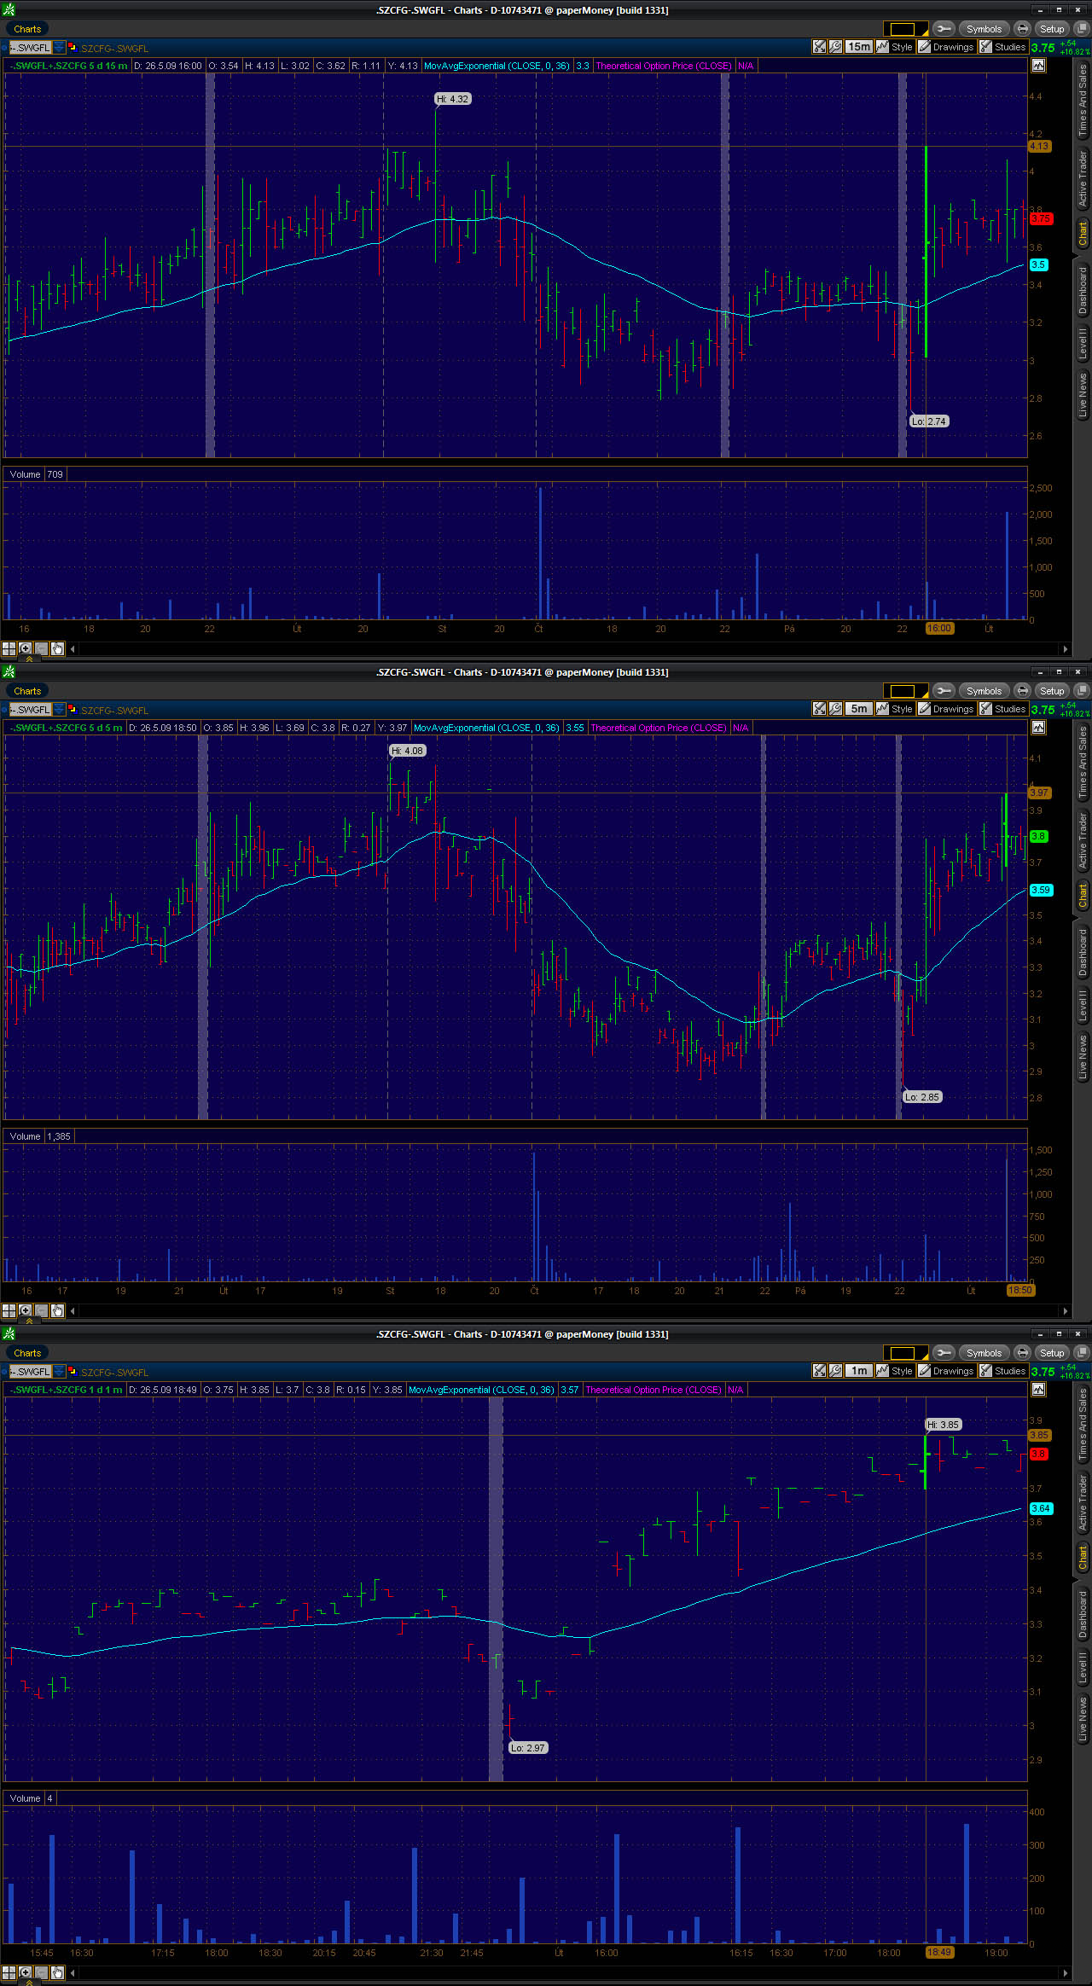The height and width of the screenshot is (1986, 1092).
Task: Expand the symbol dropdown arrow in 1m window
Action: click(59, 1372)
